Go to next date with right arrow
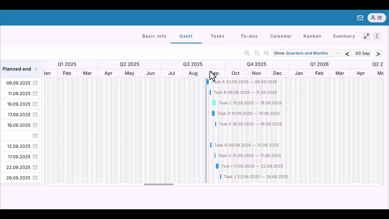The width and height of the screenshot is (389, 219). click(x=378, y=54)
